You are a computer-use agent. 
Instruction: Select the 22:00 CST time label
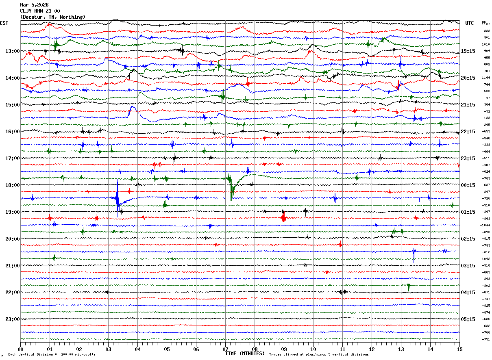[12, 293]
